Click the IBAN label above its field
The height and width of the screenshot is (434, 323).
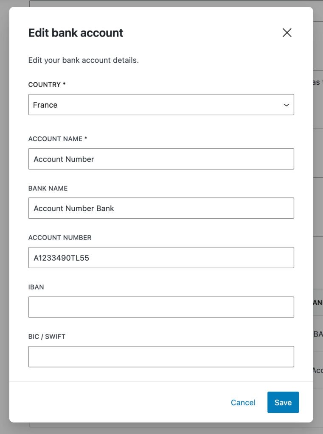[36, 287]
